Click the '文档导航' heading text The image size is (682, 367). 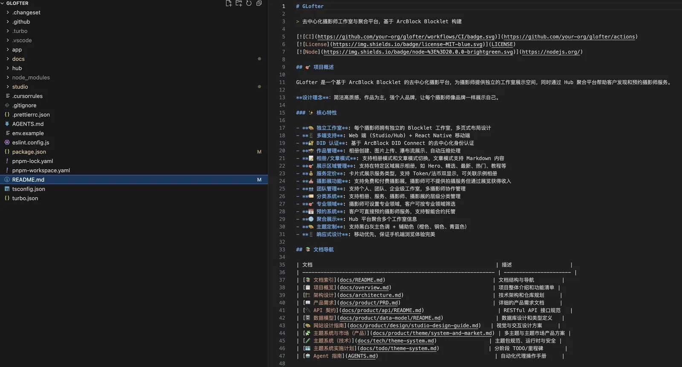[324, 250]
